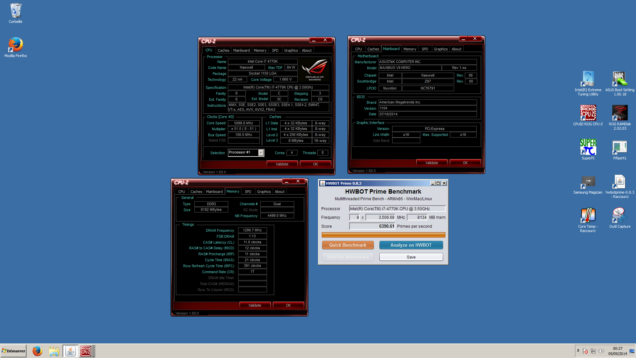Click Core Speed value 5098.8 MHz
Screen dimensions: 636x358
(x=243, y=123)
